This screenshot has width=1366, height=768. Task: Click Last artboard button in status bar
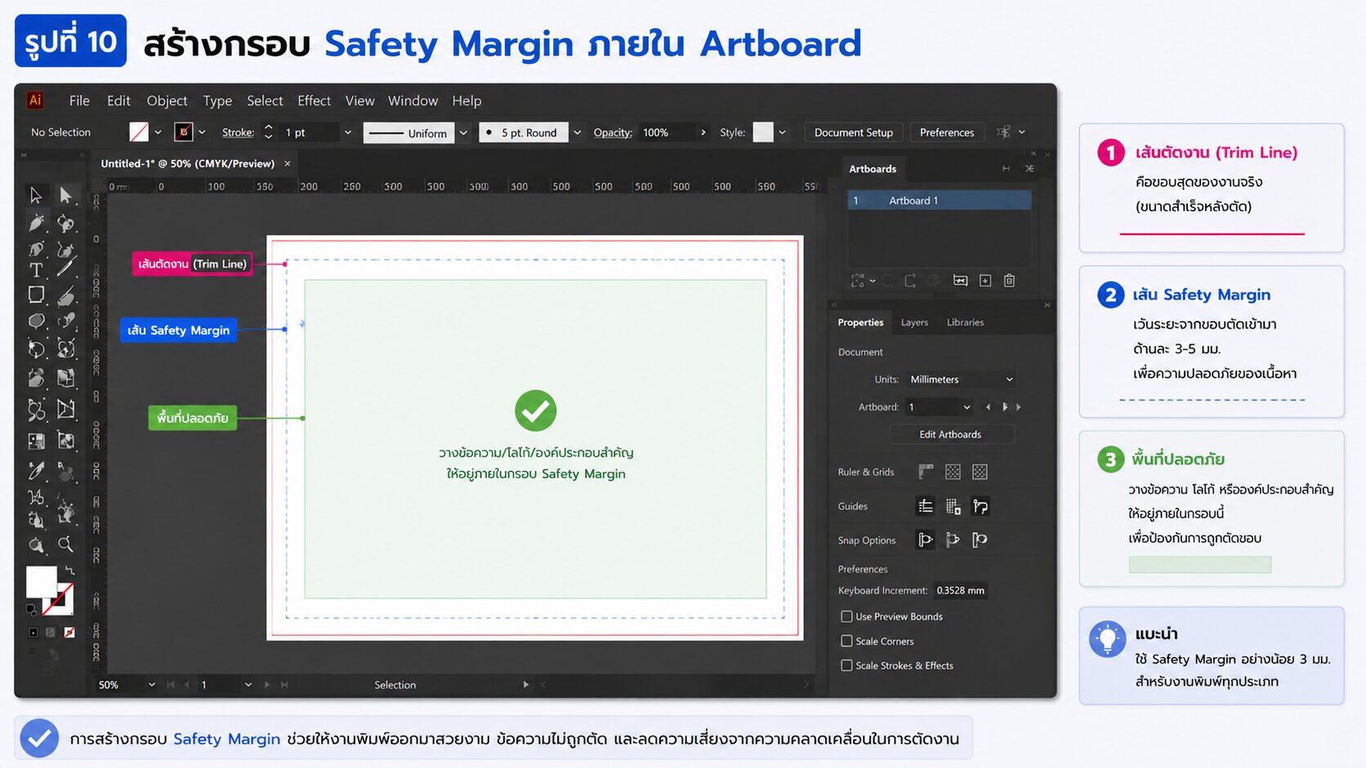pos(284,685)
